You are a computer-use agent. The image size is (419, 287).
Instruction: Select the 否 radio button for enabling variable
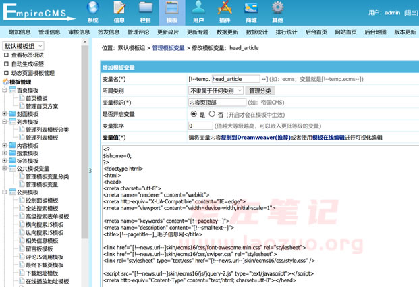point(212,114)
